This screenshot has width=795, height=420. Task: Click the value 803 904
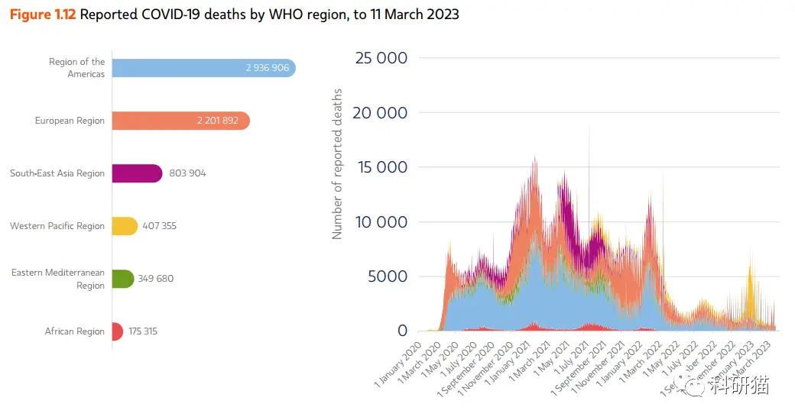(187, 173)
